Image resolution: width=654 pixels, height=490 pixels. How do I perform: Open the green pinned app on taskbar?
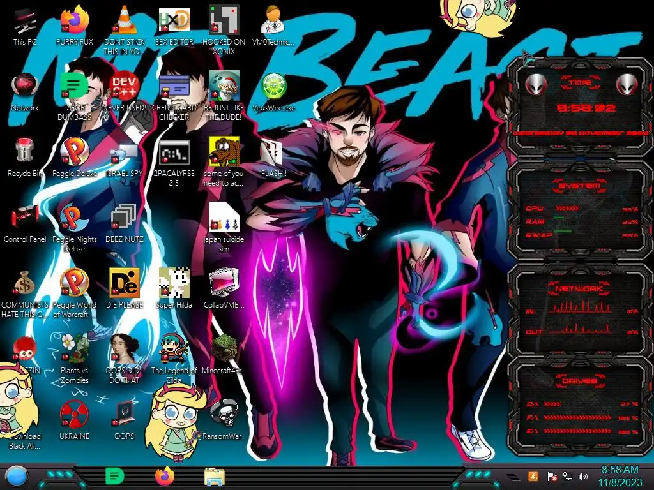pyautogui.click(x=114, y=476)
